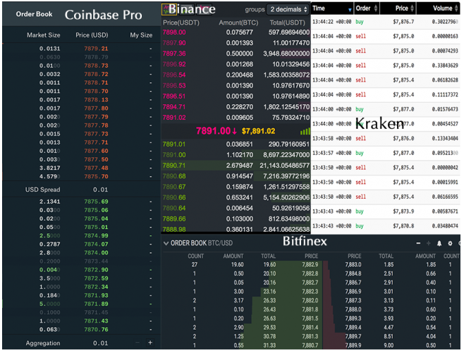The image size is (464, 353).
Task: Click Coinbase 'Aggregation' label
Action: pyautogui.click(x=43, y=343)
